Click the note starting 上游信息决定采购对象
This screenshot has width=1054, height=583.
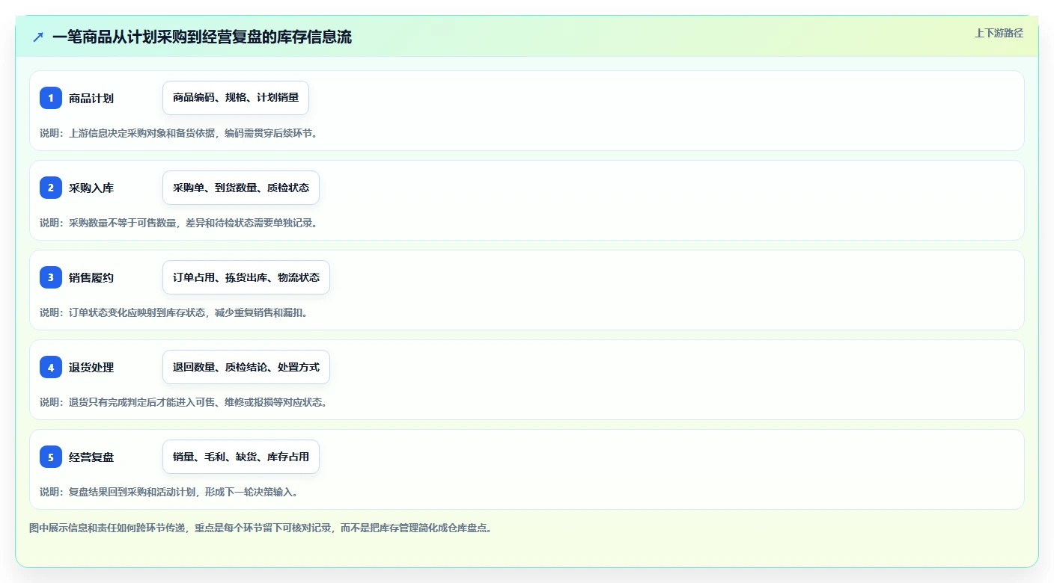pos(179,133)
